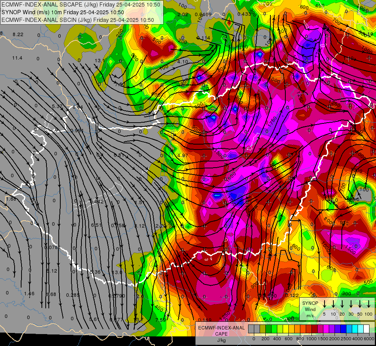Click the station value 0.442
376x346 pixels.
coord(97,202)
